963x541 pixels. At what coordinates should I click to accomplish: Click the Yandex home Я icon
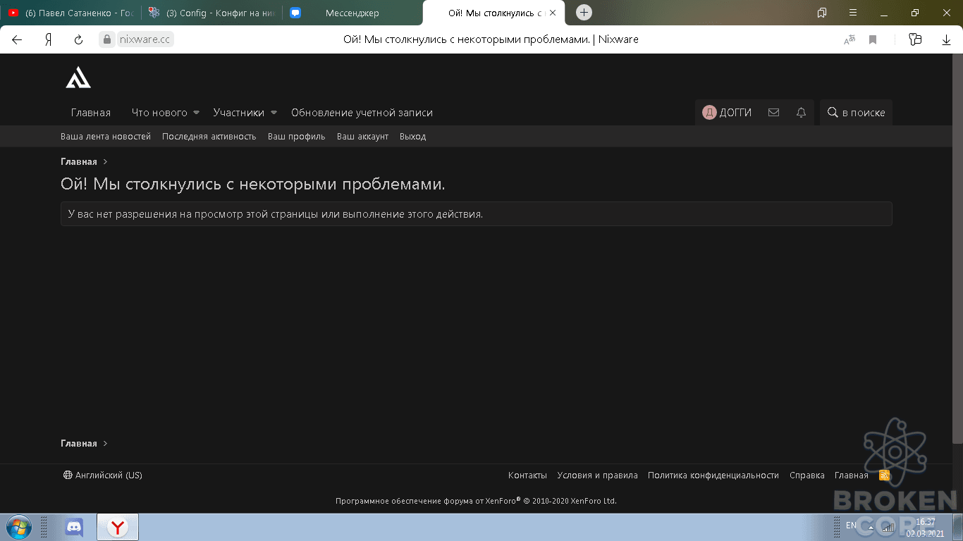click(49, 39)
